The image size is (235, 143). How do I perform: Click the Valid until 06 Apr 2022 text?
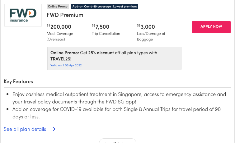66,65
